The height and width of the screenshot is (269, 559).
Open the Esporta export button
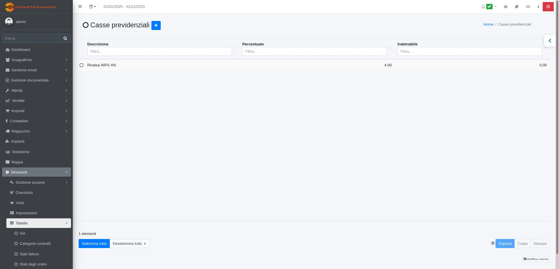coord(505,244)
